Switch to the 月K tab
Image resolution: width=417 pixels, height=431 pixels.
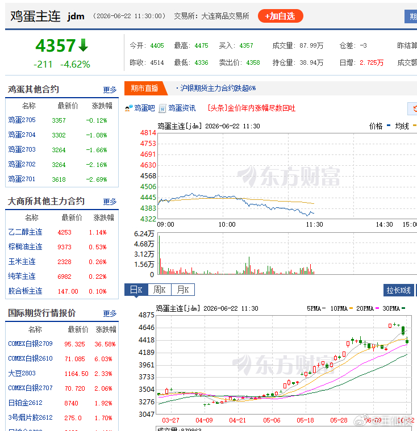(183, 290)
